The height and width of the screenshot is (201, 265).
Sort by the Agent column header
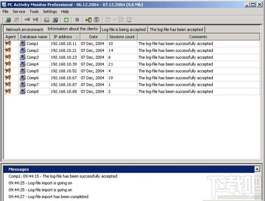point(11,37)
